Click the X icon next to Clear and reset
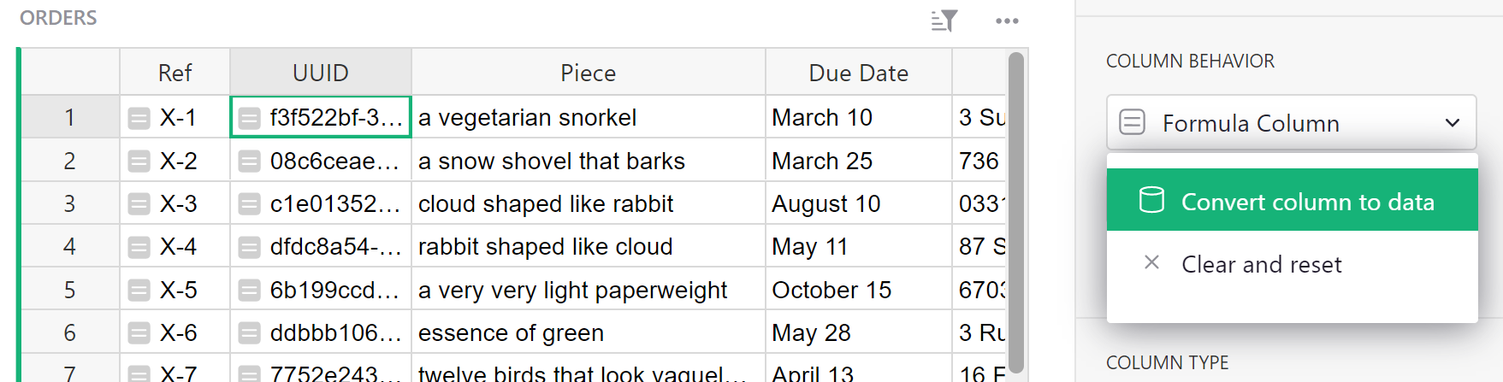Screen dimensions: 1503x382 coord(1151,263)
